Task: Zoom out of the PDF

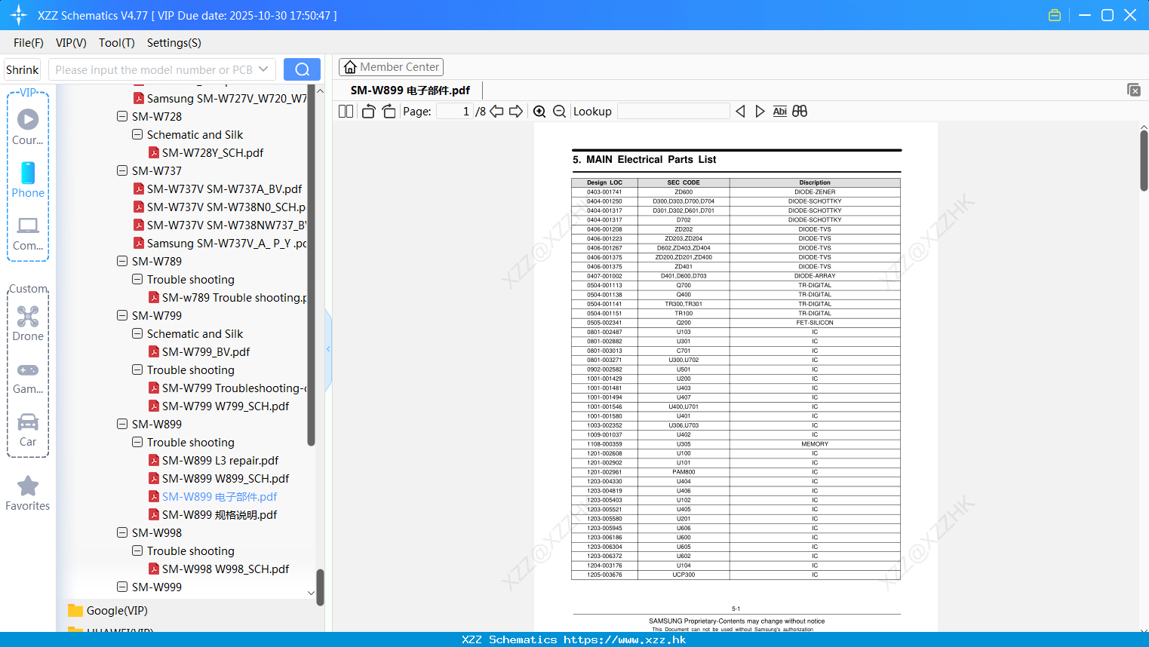Action: [x=559, y=111]
